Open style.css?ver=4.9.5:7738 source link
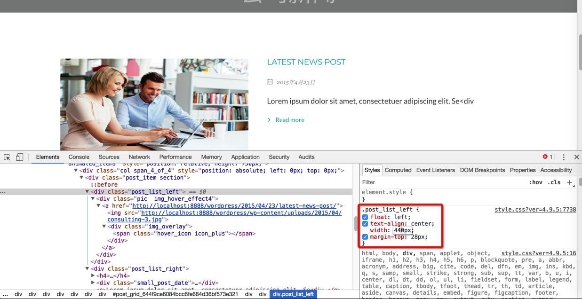The height and width of the screenshot is (299, 582). tap(535, 210)
